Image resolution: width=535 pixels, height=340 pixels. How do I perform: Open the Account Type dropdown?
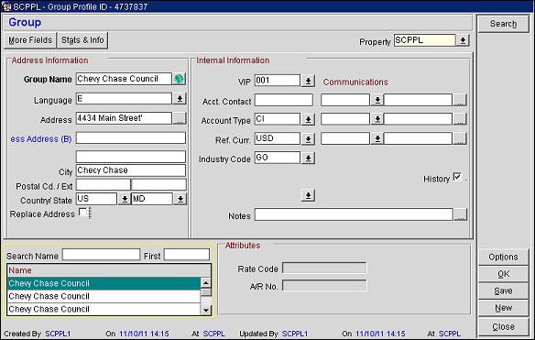point(308,119)
